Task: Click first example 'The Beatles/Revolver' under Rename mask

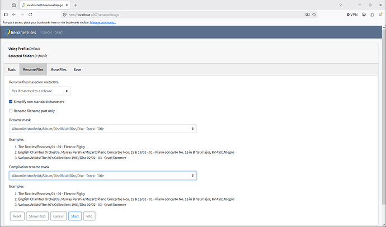Action: click(x=51, y=147)
